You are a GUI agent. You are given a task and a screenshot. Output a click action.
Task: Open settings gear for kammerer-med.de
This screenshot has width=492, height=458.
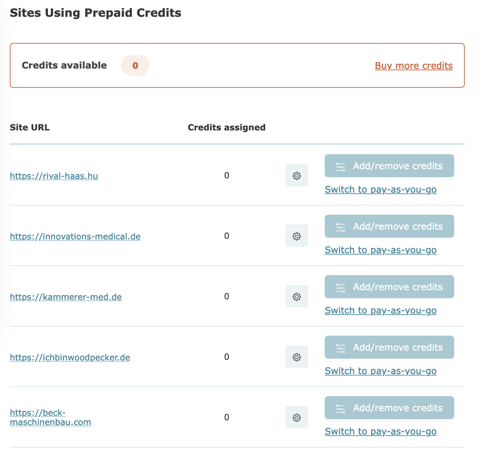(296, 296)
